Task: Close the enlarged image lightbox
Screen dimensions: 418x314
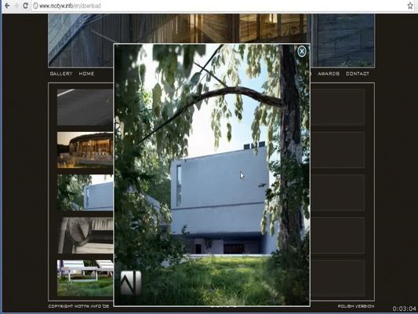Action: click(301, 51)
